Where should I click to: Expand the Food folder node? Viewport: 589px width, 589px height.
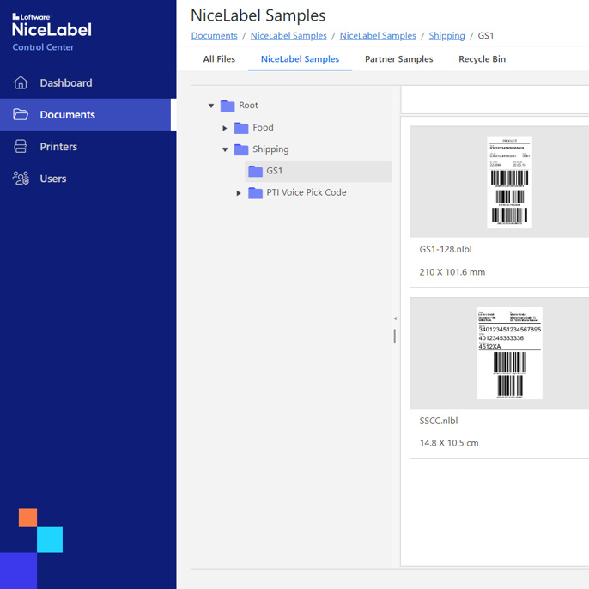[225, 128]
